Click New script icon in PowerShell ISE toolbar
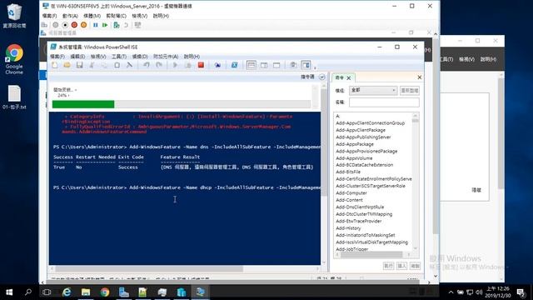533x300 pixels. click(55, 65)
